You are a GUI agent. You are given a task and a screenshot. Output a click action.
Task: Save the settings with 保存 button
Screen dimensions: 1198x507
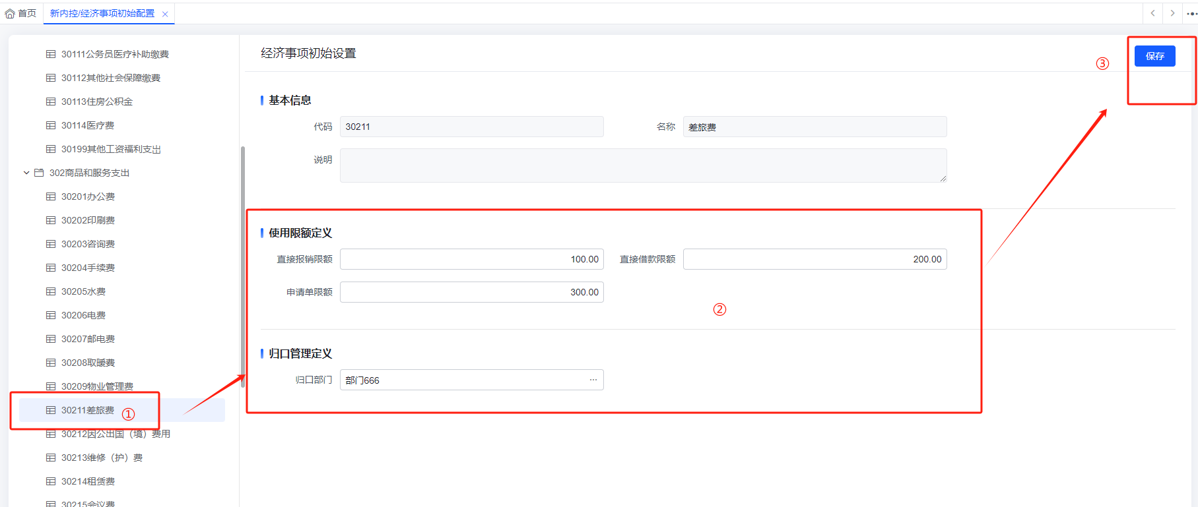[1154, 56]
